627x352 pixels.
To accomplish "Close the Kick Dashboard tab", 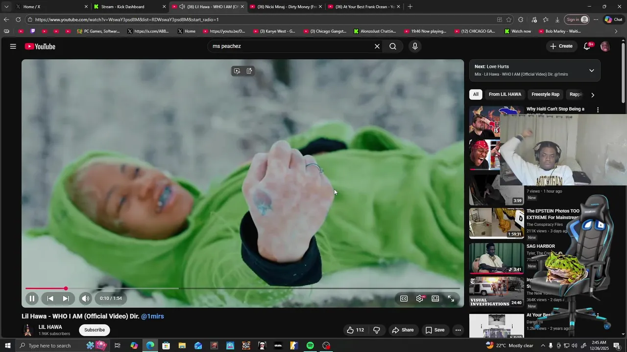I will [x=164, y=7].
